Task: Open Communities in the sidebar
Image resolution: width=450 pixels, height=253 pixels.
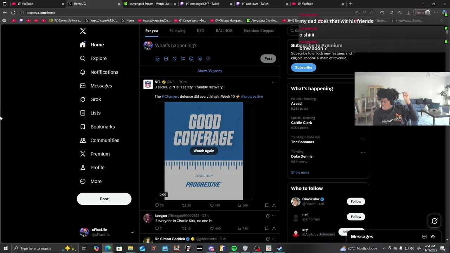Action: [100, 140]
